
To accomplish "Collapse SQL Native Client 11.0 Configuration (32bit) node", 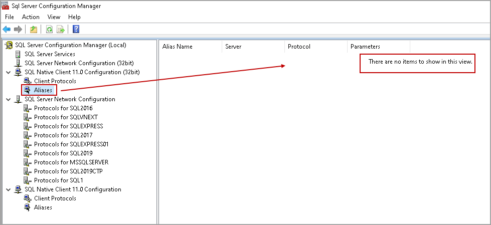I will click(8, 72).
